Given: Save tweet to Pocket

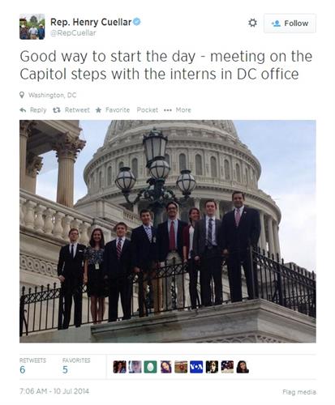Looking at the screenshot, I should click(x=148, y=110).
